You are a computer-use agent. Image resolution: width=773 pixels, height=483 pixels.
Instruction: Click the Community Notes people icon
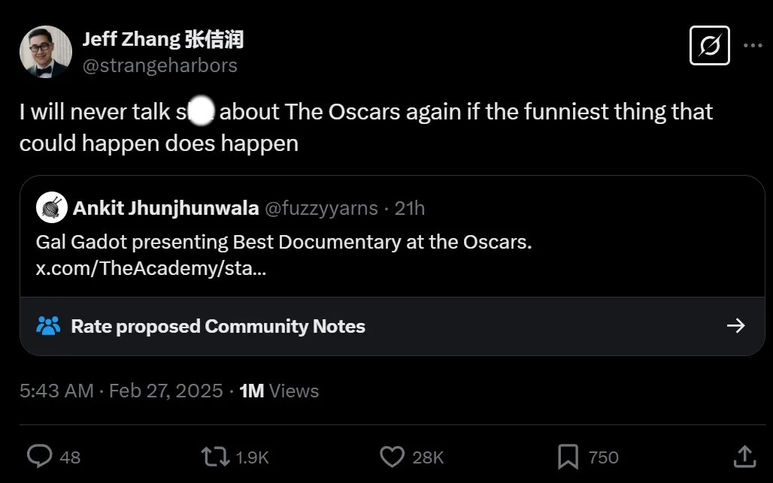coord(48,326)
